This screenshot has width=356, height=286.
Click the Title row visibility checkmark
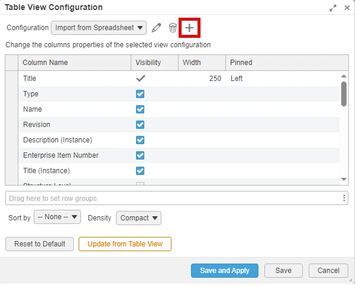(140, 78)
